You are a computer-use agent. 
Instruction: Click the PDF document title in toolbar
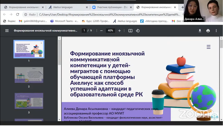click(45, 31)
